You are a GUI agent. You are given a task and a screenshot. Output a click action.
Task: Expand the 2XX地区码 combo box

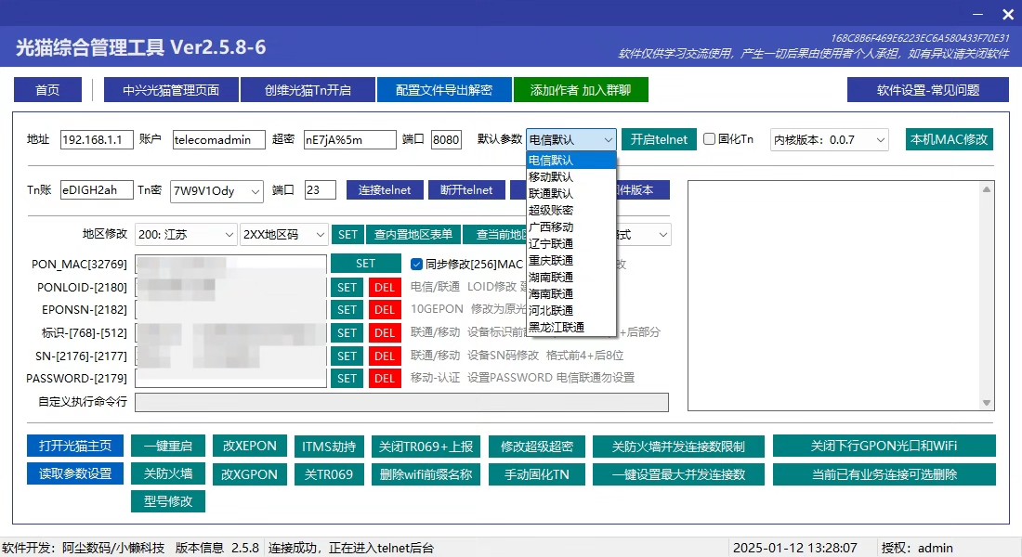tap(283, 235)
